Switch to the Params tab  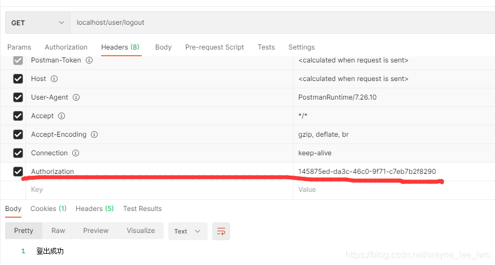click(x=19, y=47)
